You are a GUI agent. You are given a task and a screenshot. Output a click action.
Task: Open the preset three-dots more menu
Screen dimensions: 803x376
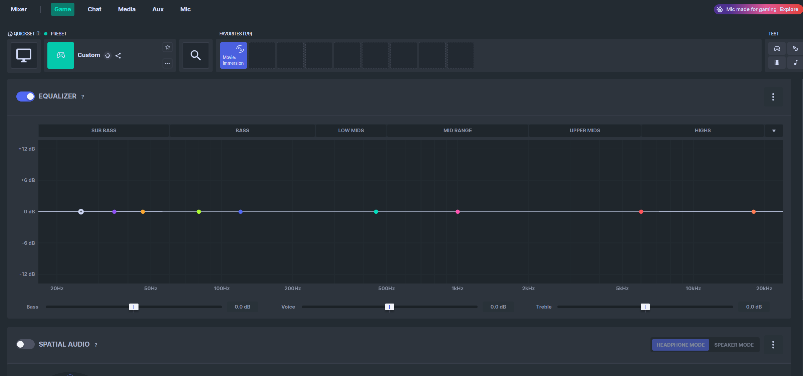click(x=168, y=63)
